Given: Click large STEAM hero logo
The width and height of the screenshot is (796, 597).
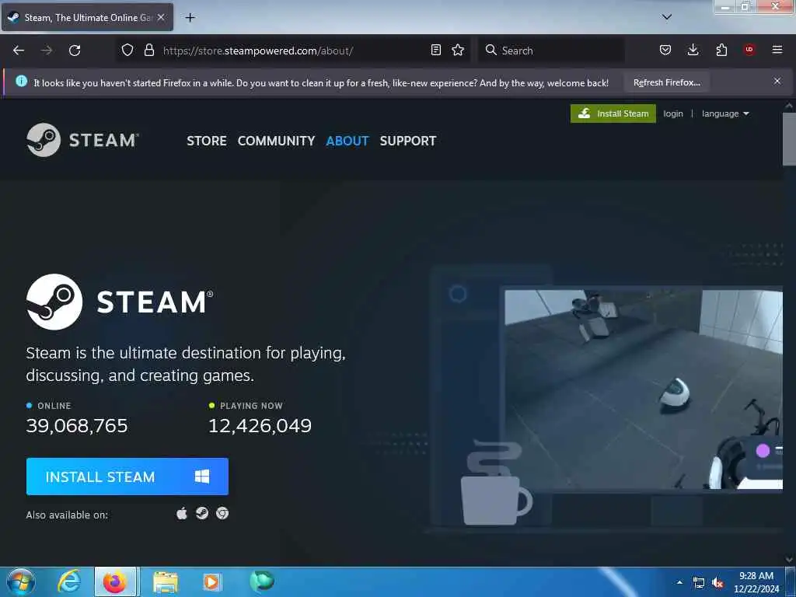Looking at the screenshot, I should (x=120, y=302).
